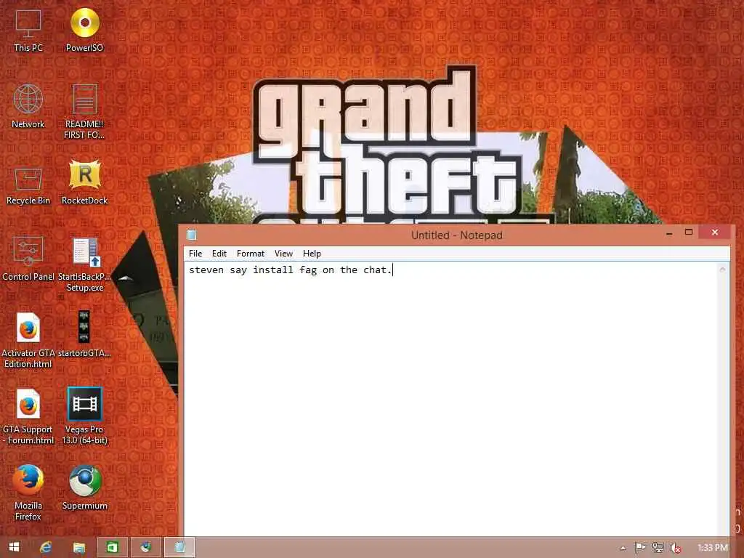
Task: Click the Notepad title bar icon
Action: (x=192, y=235)
